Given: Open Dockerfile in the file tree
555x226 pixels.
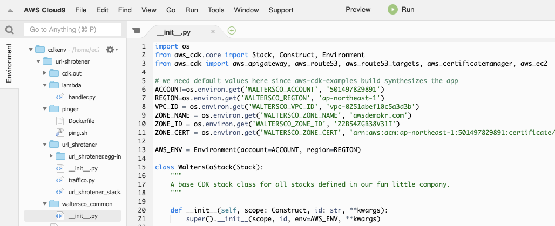Looking at the screenshot, I should pos(82,121).
